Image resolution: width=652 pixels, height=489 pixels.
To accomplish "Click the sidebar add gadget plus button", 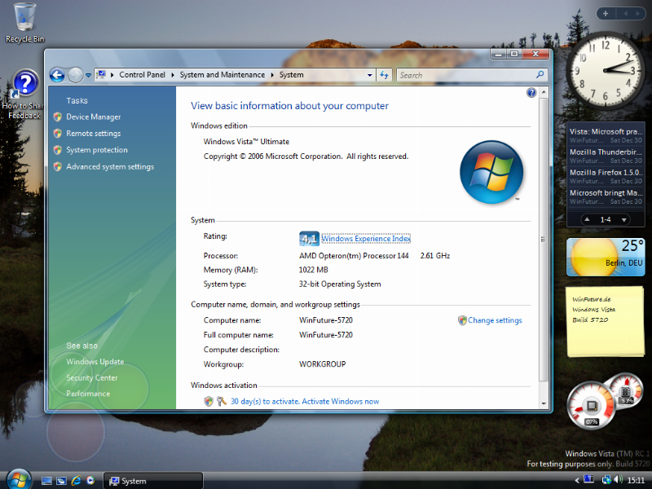I will coord(606,14).
